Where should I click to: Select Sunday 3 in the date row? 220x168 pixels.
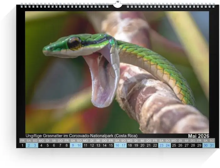[35, 145]
